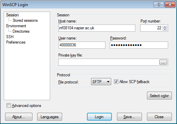Viewport: 177px width, 124px height.
Task: Focus the User name field
Action: pyautogui.click(x=82, y=45)
